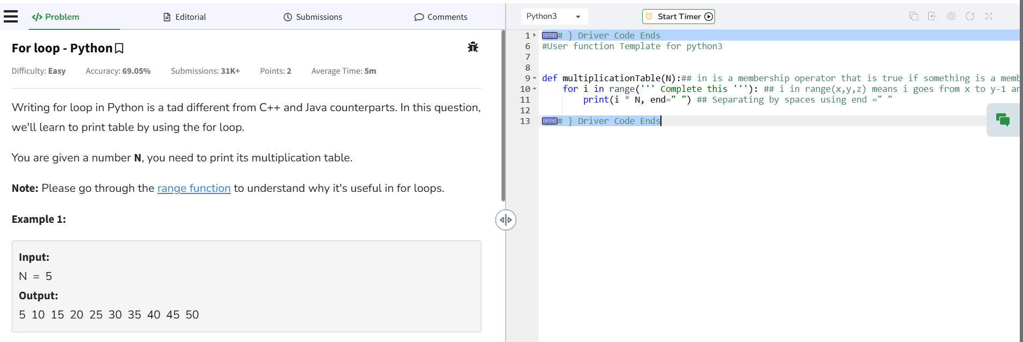Open the green chat bubble widget
The height and width of the screenshot is (342, 1023).
(1003, 120)
